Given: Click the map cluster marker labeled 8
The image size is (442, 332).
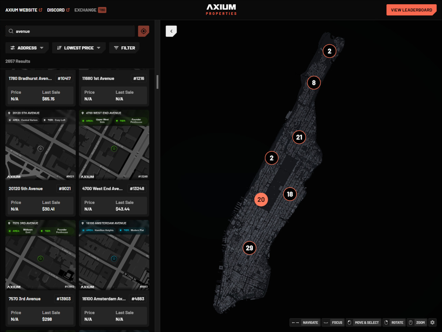Looking at the screenshot, I should (x=314, y=83).
